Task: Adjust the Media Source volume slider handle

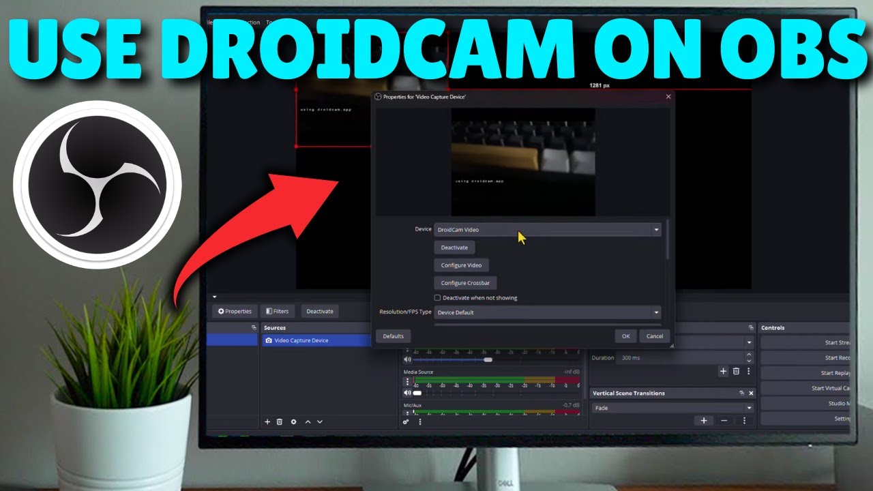Action: click(417, 393)
